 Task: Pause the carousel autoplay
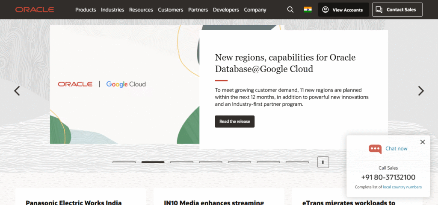click(323, 162)
